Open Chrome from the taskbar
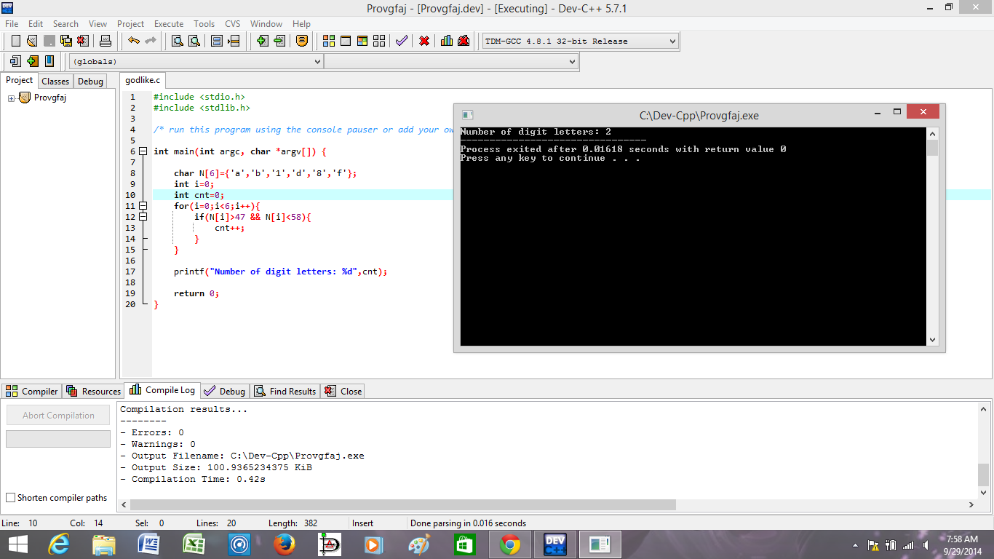The image size is (994, 559). 510,544
